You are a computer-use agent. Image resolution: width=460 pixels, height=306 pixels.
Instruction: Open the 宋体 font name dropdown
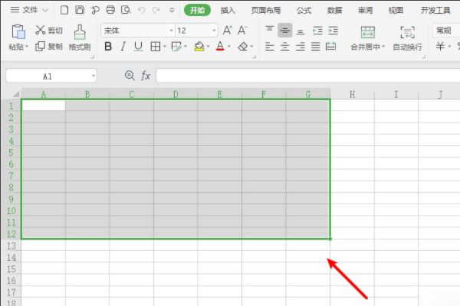pyautogui.click(x=171, y=31)
